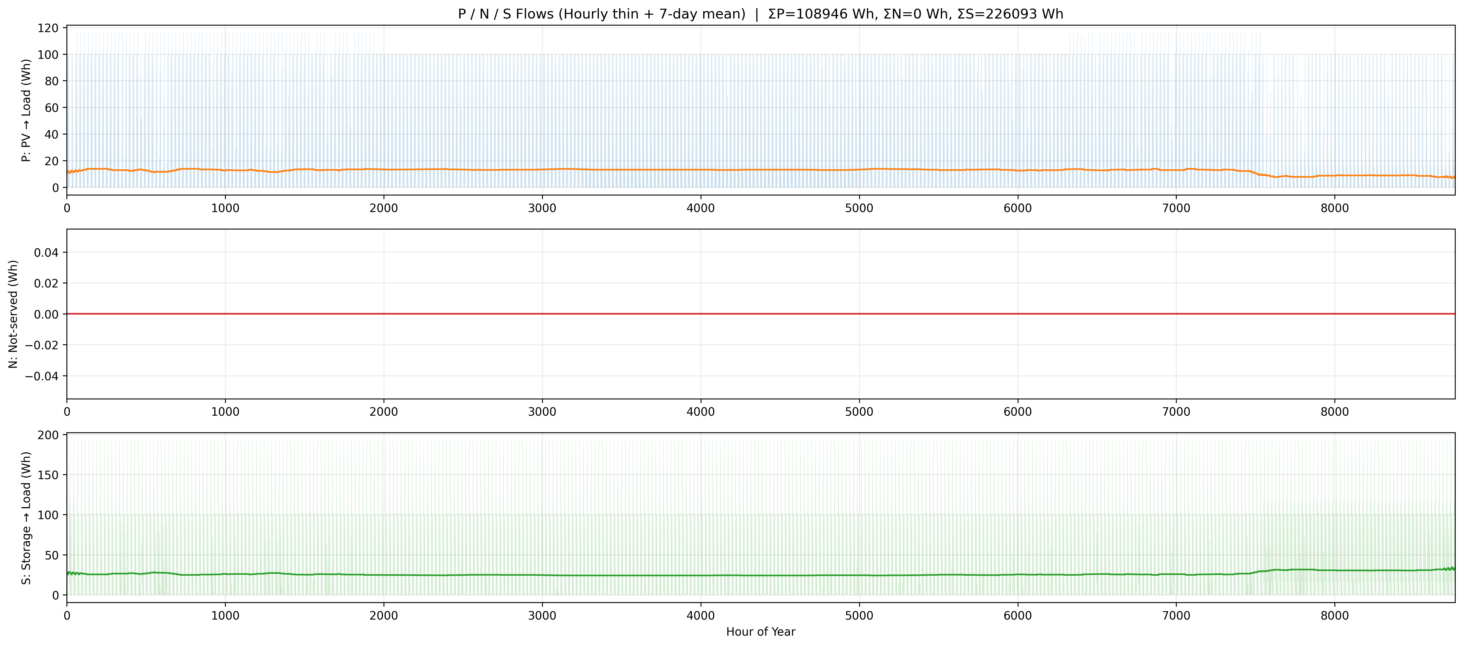Click the 'N: Not-served (Wh)' axis label
1463x646 pixels.
pos(13,314)
